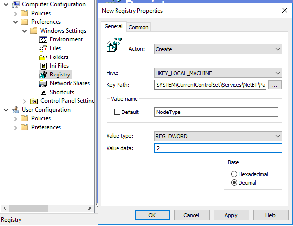The height and width of the screenshot is (226, 293).
Task: Click the OK button
Action: [x=152, y=215]
